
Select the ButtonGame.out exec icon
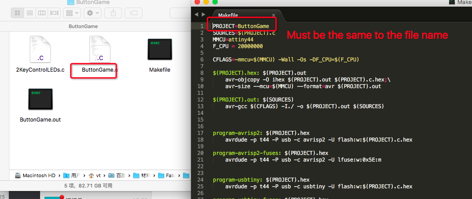point(41,99)
